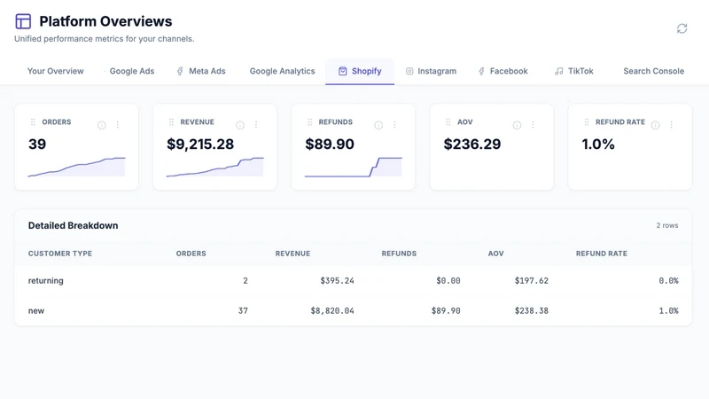The height and width of the screenshot is (399, 709).
Task: Click the Orders sparkline chart
Action: (76, 167)
